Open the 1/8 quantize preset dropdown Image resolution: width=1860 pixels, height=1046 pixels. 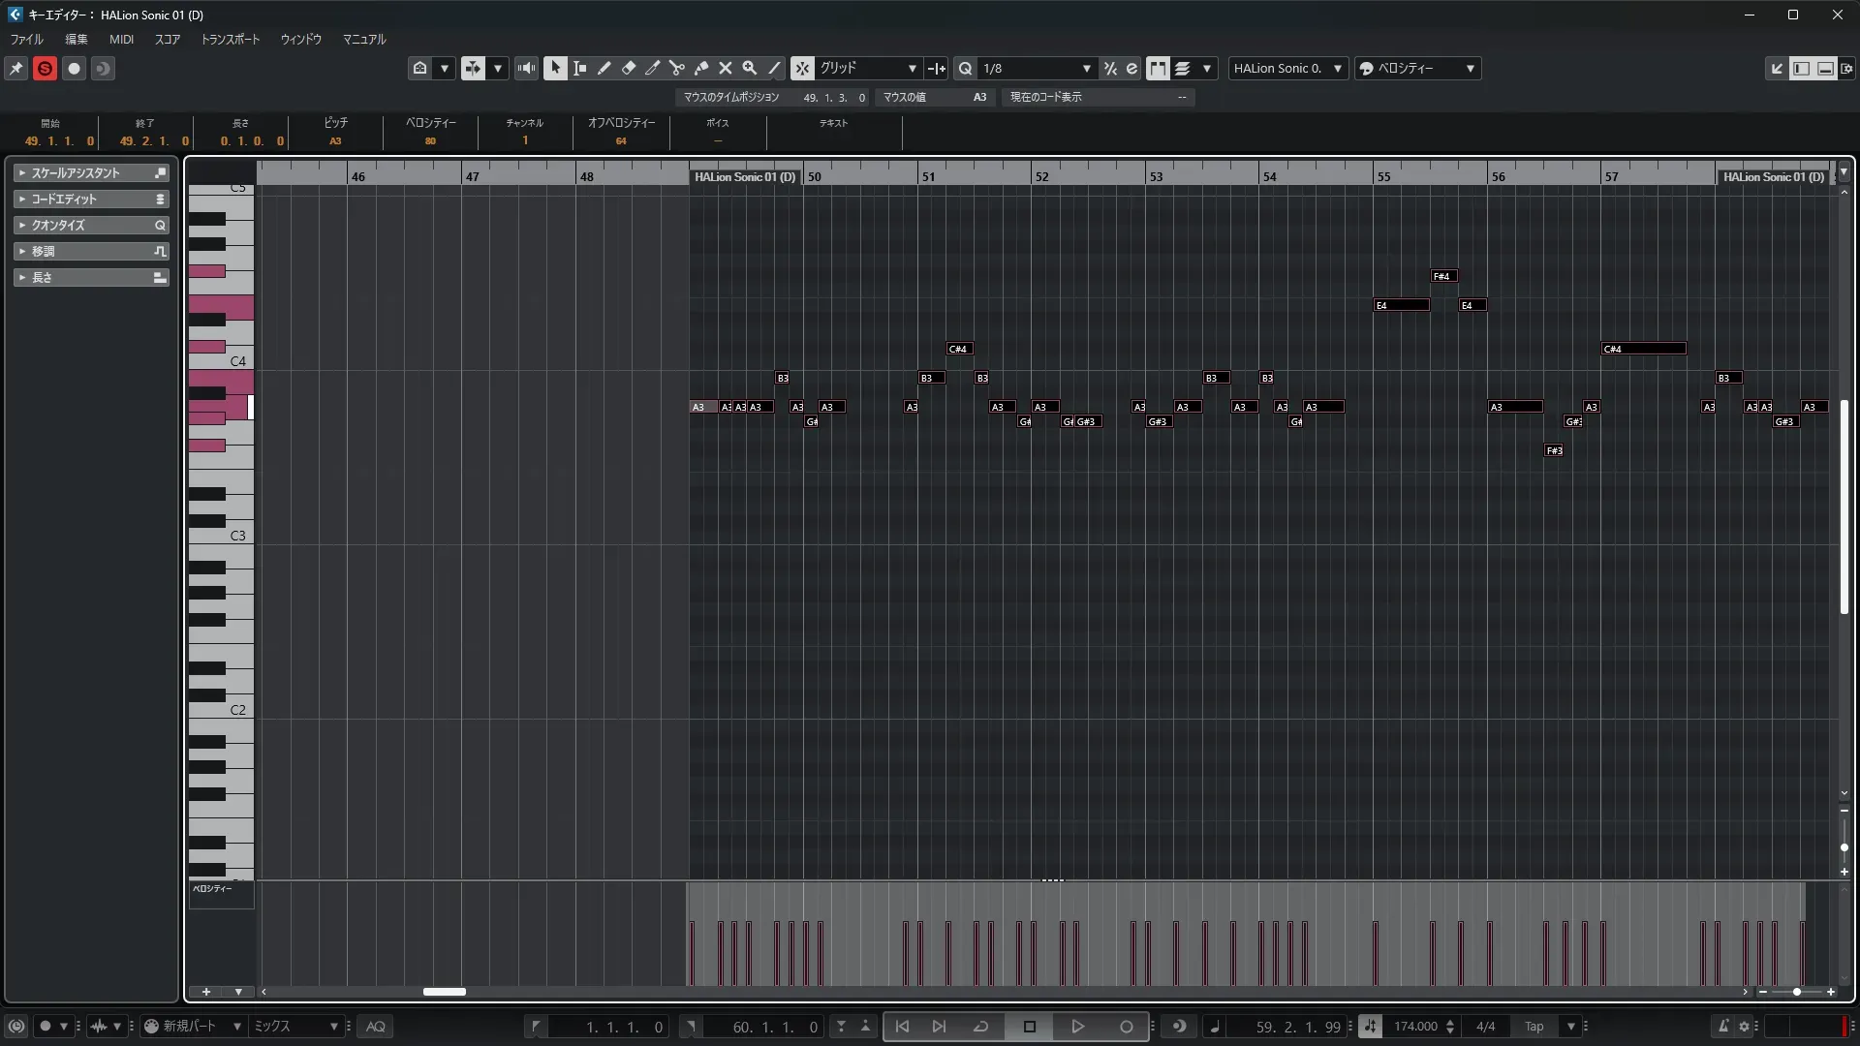pyautogui.click(x=1037, y=68)
